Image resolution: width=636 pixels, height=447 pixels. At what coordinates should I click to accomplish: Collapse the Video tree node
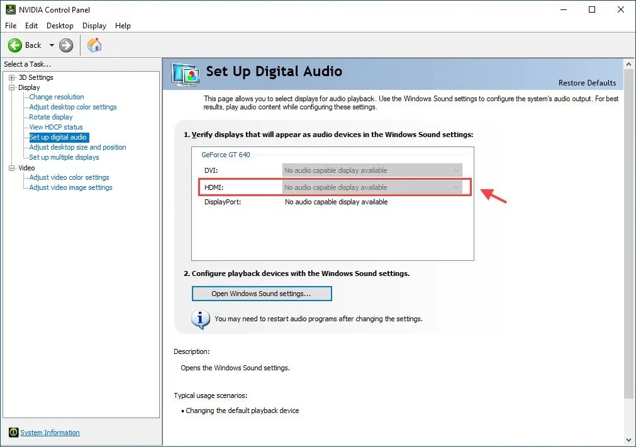(12, 168)
